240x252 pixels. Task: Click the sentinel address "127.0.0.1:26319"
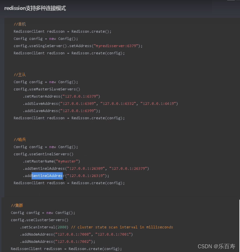86,176
